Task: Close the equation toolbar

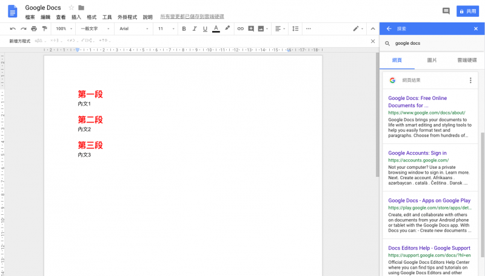Action: [373, 41]
